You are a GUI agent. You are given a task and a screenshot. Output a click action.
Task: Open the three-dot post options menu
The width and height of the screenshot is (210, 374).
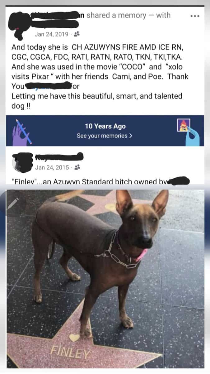pyautogui.click(x=195, y=16)
